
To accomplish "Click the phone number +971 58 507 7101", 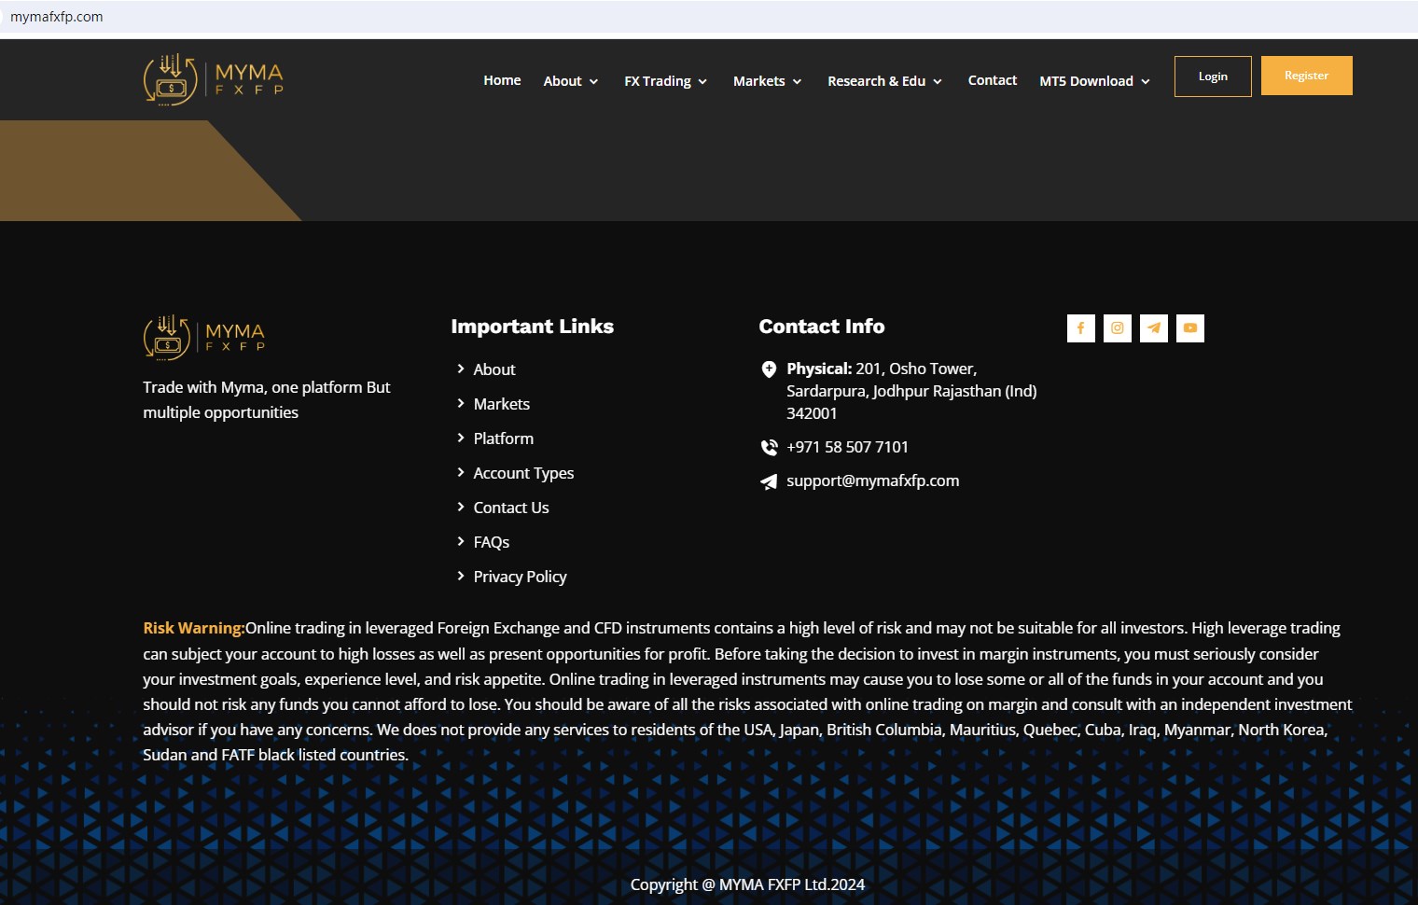I will click(x=847, y=447).
